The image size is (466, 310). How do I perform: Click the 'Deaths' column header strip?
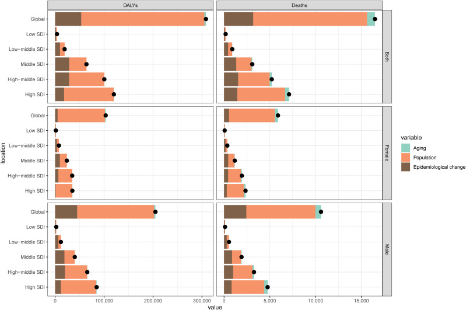coord(299,5)
